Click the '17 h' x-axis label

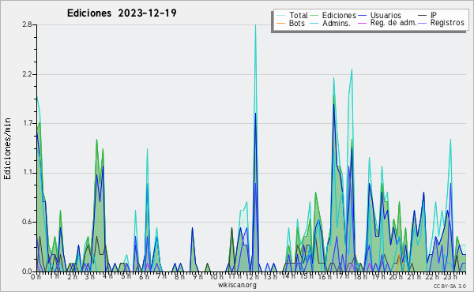342,277
